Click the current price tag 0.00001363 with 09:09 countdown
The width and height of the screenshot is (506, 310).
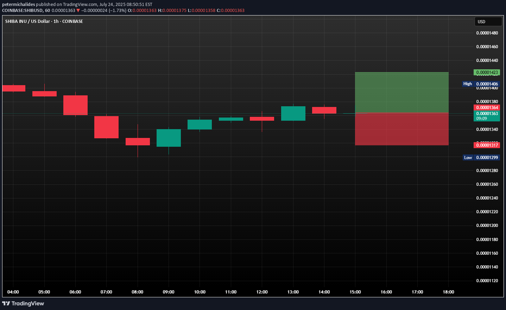coord(487,116)
